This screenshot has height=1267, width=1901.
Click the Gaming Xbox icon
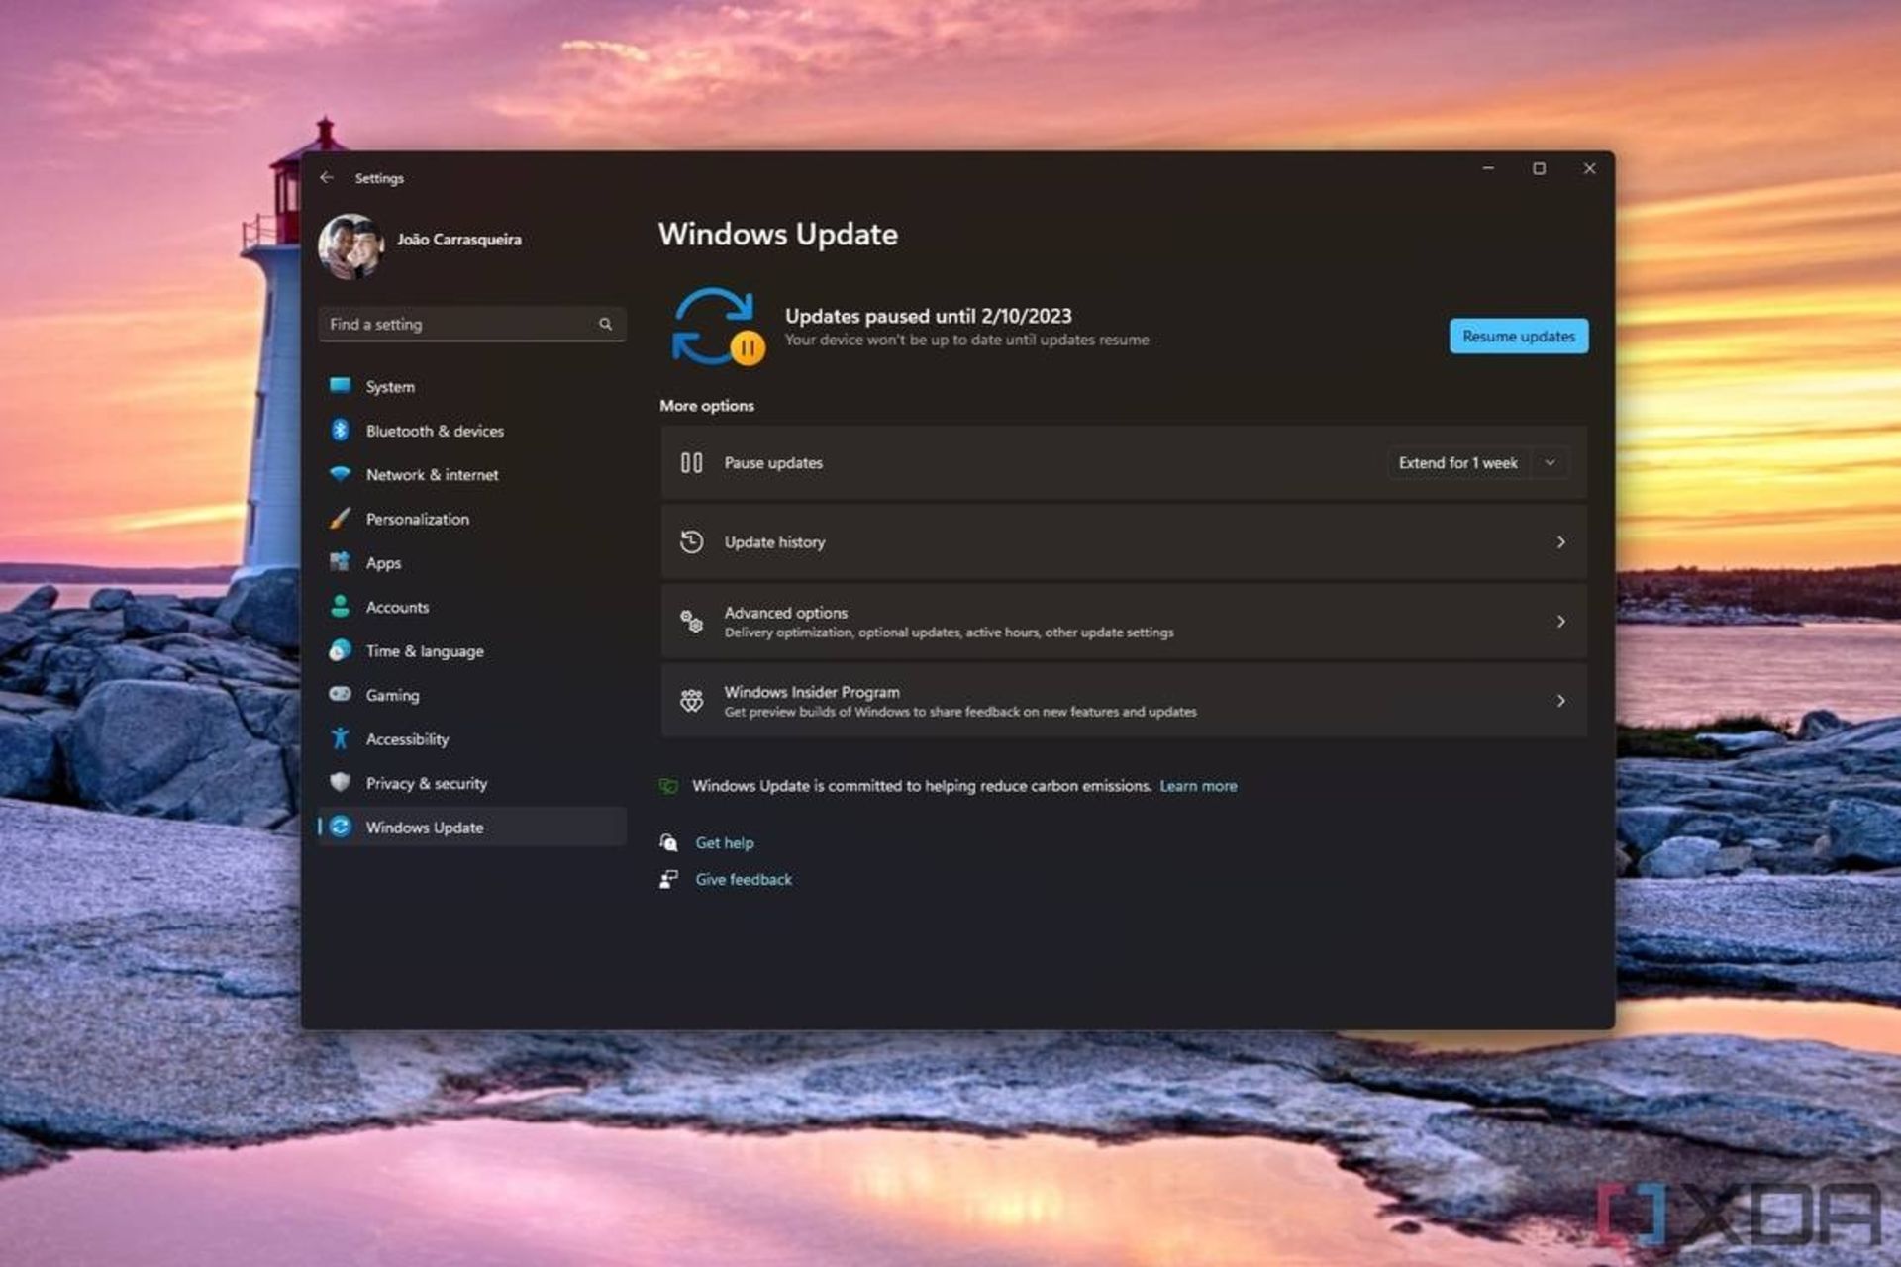click(x=341, y=695)
